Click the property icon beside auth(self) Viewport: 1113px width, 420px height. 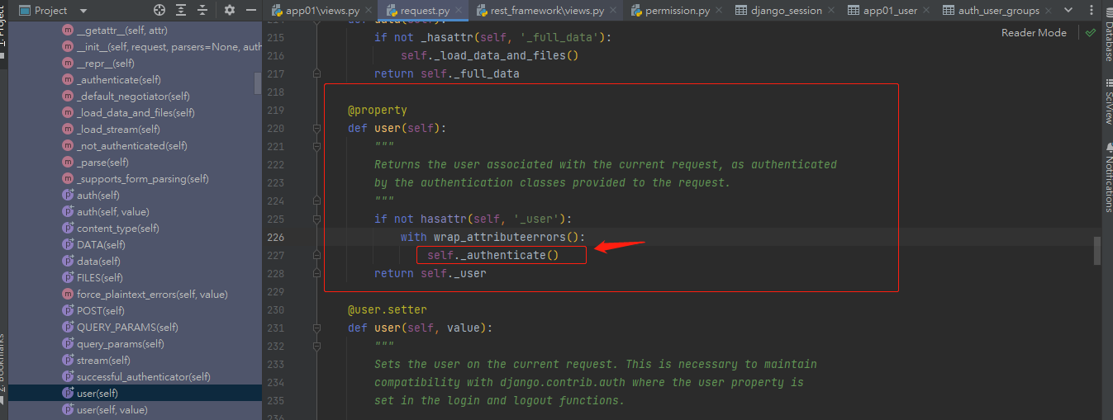tap(69, 195)
